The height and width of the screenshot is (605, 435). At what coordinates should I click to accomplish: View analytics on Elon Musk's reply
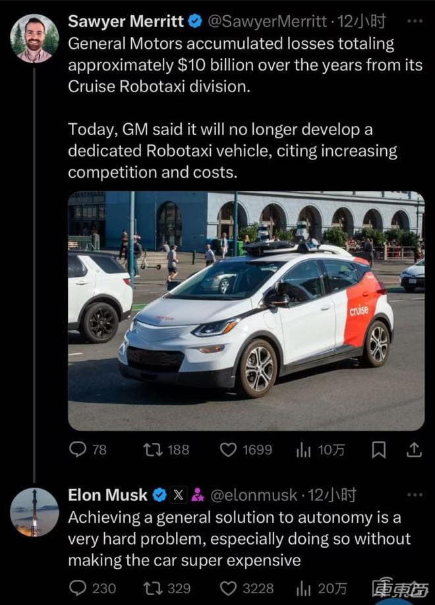(x=304, y=588)
